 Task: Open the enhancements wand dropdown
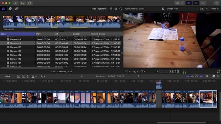click(x=135, y=72)
